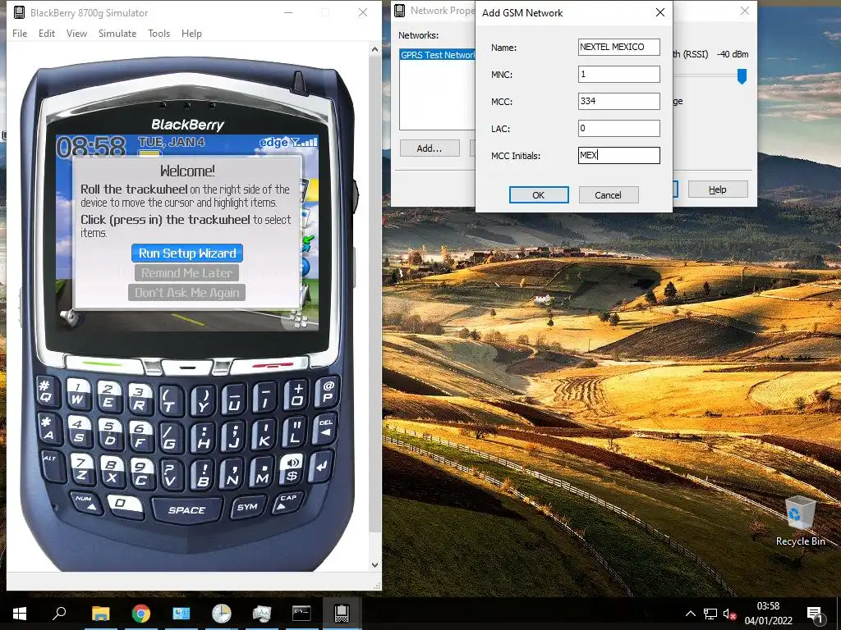Screen dimensions: 841x630
Task: Click the speaker $ key on phone
Action: 292,468
